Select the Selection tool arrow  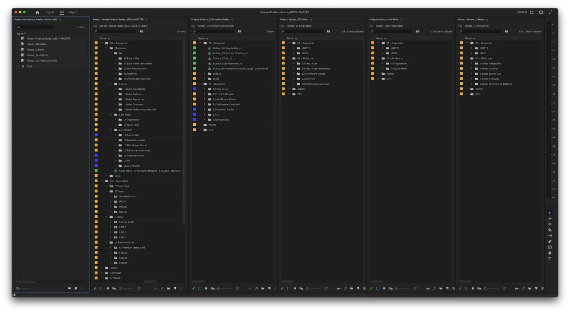[550, 213]
